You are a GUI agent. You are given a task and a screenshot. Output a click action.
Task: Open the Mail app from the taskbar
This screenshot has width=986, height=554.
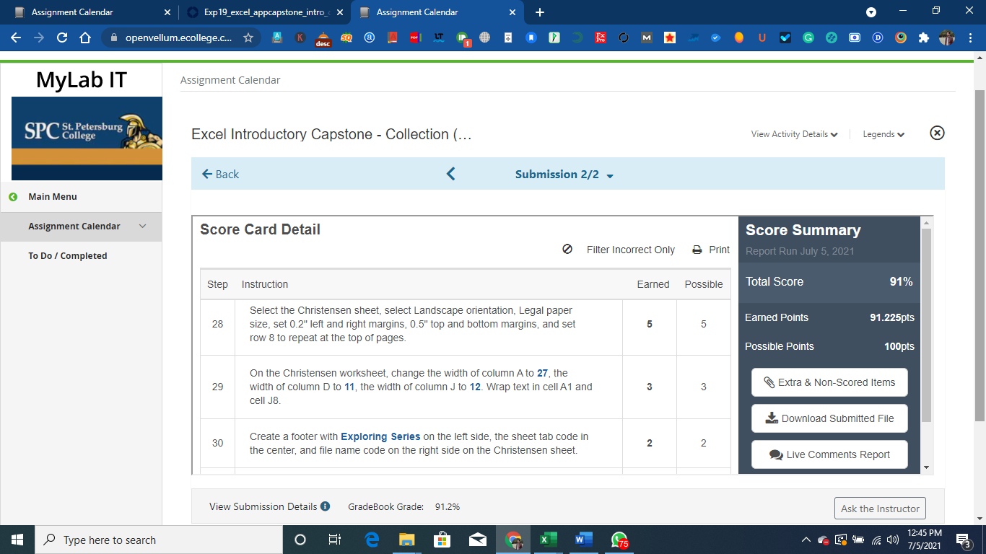[x=478, y=540]
